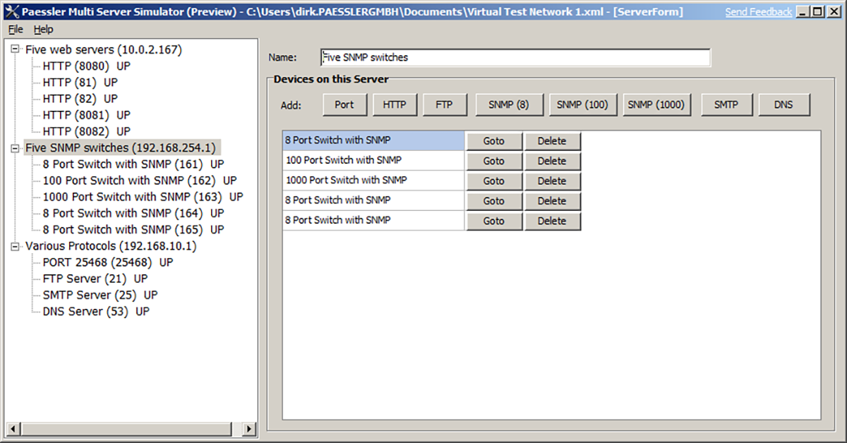Collapse the Five SNMP switches tree node

coord(16,148)
